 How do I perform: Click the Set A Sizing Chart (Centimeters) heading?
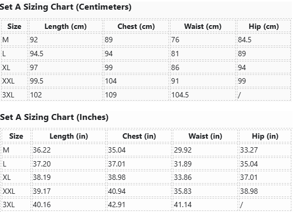click(65, 7)
